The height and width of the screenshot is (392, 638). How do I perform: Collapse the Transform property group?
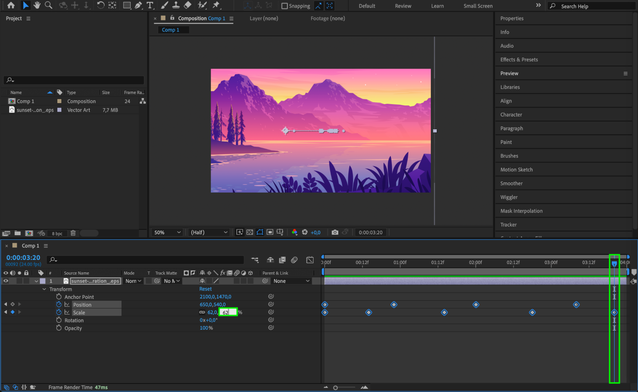pyautogui.click(x=44, y=289)
